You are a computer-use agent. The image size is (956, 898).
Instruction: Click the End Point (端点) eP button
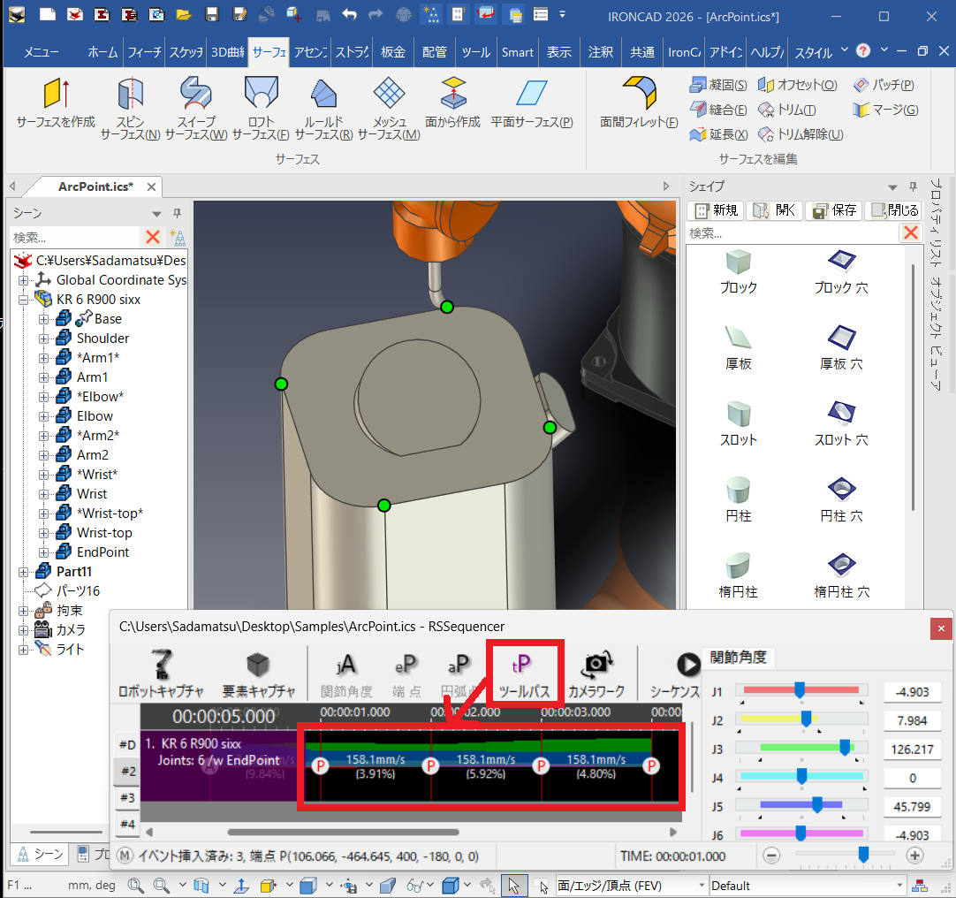[x=406, y=673]
